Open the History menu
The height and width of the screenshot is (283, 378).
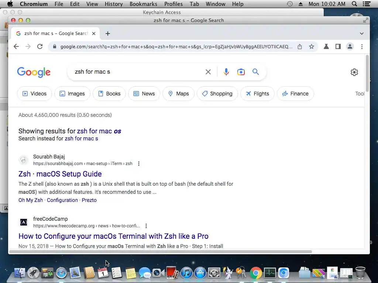click(x=114, y=4)
